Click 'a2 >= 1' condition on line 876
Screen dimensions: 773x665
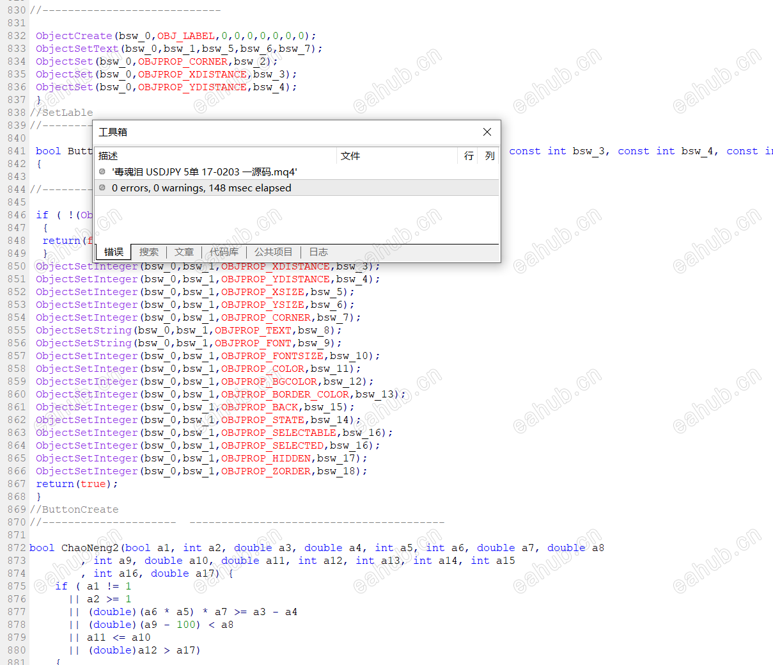tap(109, 599)
